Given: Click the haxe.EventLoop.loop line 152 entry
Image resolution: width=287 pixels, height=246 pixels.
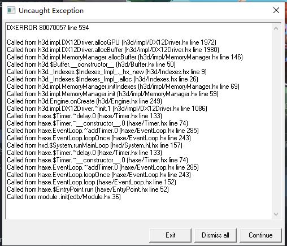Looking at the screenshot, I should pyautogui.click(x=92, y=182).
